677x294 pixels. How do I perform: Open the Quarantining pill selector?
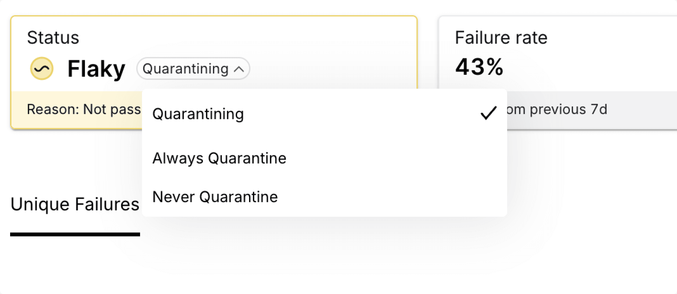click(x=193, y=68)
